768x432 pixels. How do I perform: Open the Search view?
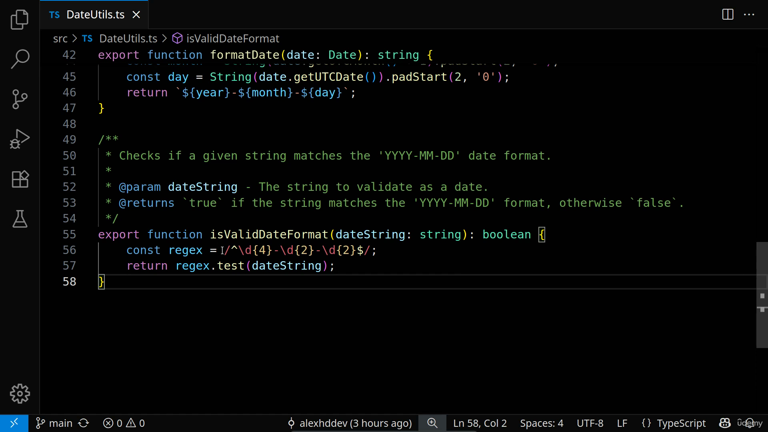pyautogui.click(x=20, y=59)
